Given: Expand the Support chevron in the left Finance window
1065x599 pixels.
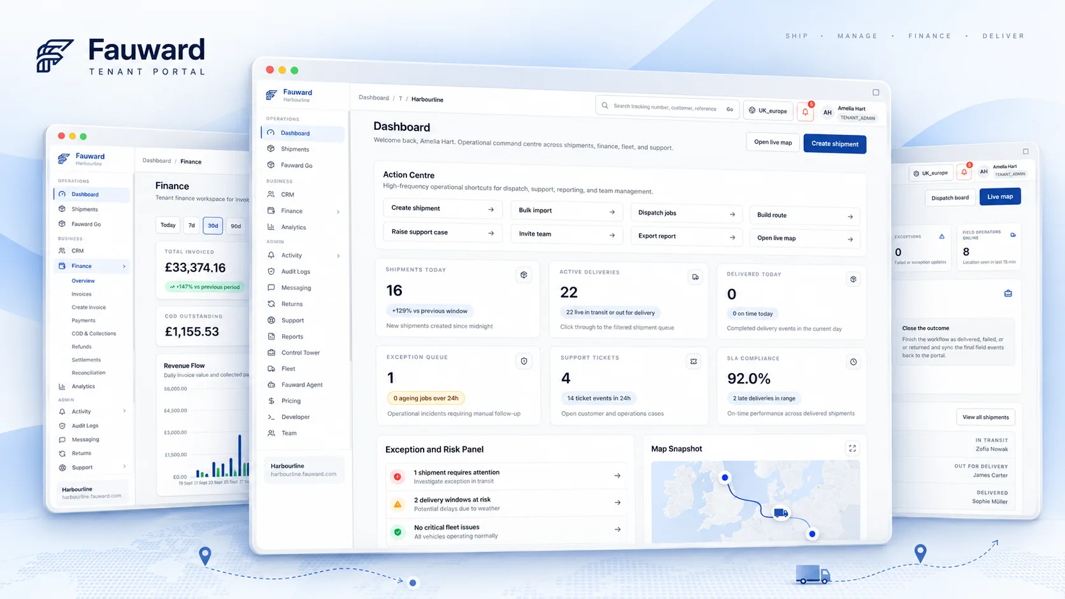Looking at the screenshot, I should coord(124,467).
